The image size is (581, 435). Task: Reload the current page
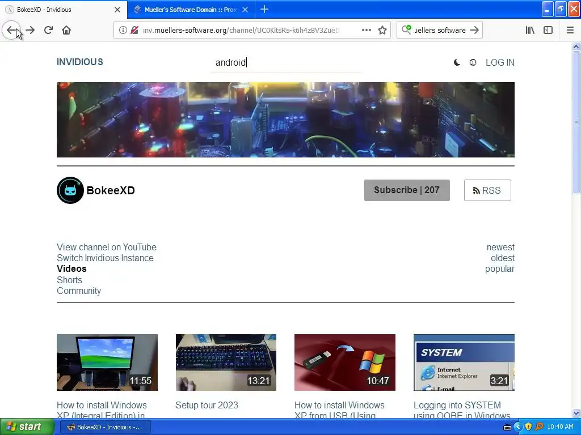click(48, 30)
